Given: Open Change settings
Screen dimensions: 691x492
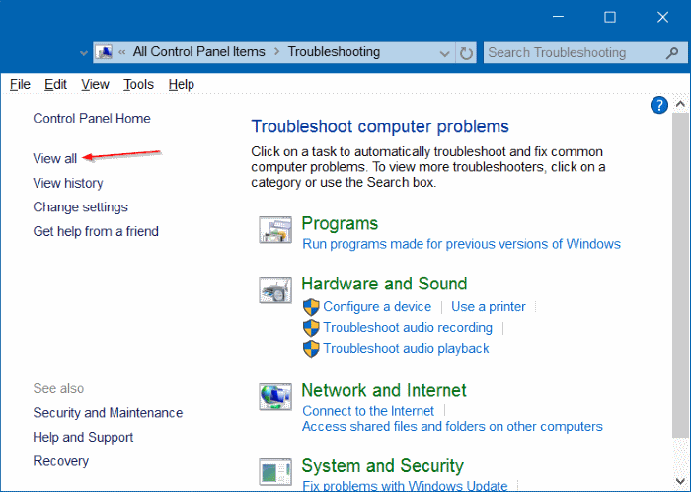Looking at the screenshot, I should tap(81, 207).
